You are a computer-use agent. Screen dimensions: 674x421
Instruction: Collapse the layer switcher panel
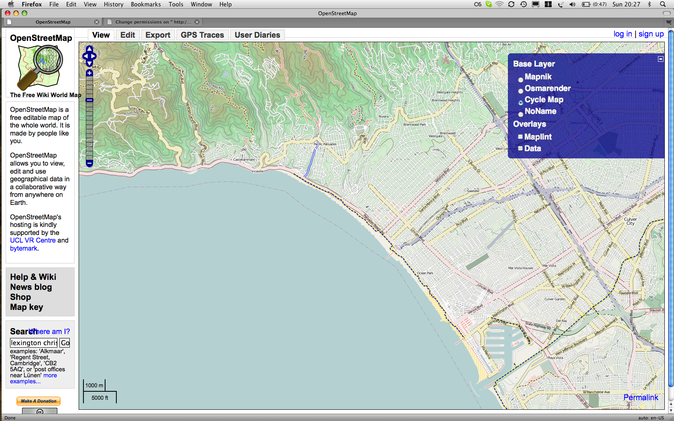pyautogui.click(x=660, y=59)
